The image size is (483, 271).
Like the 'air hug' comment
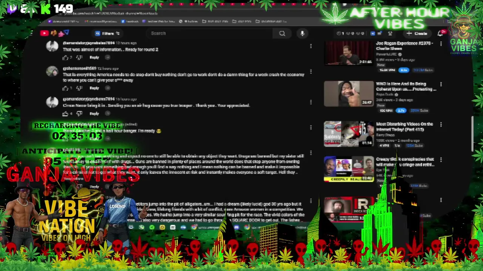(x=65, y=113)
